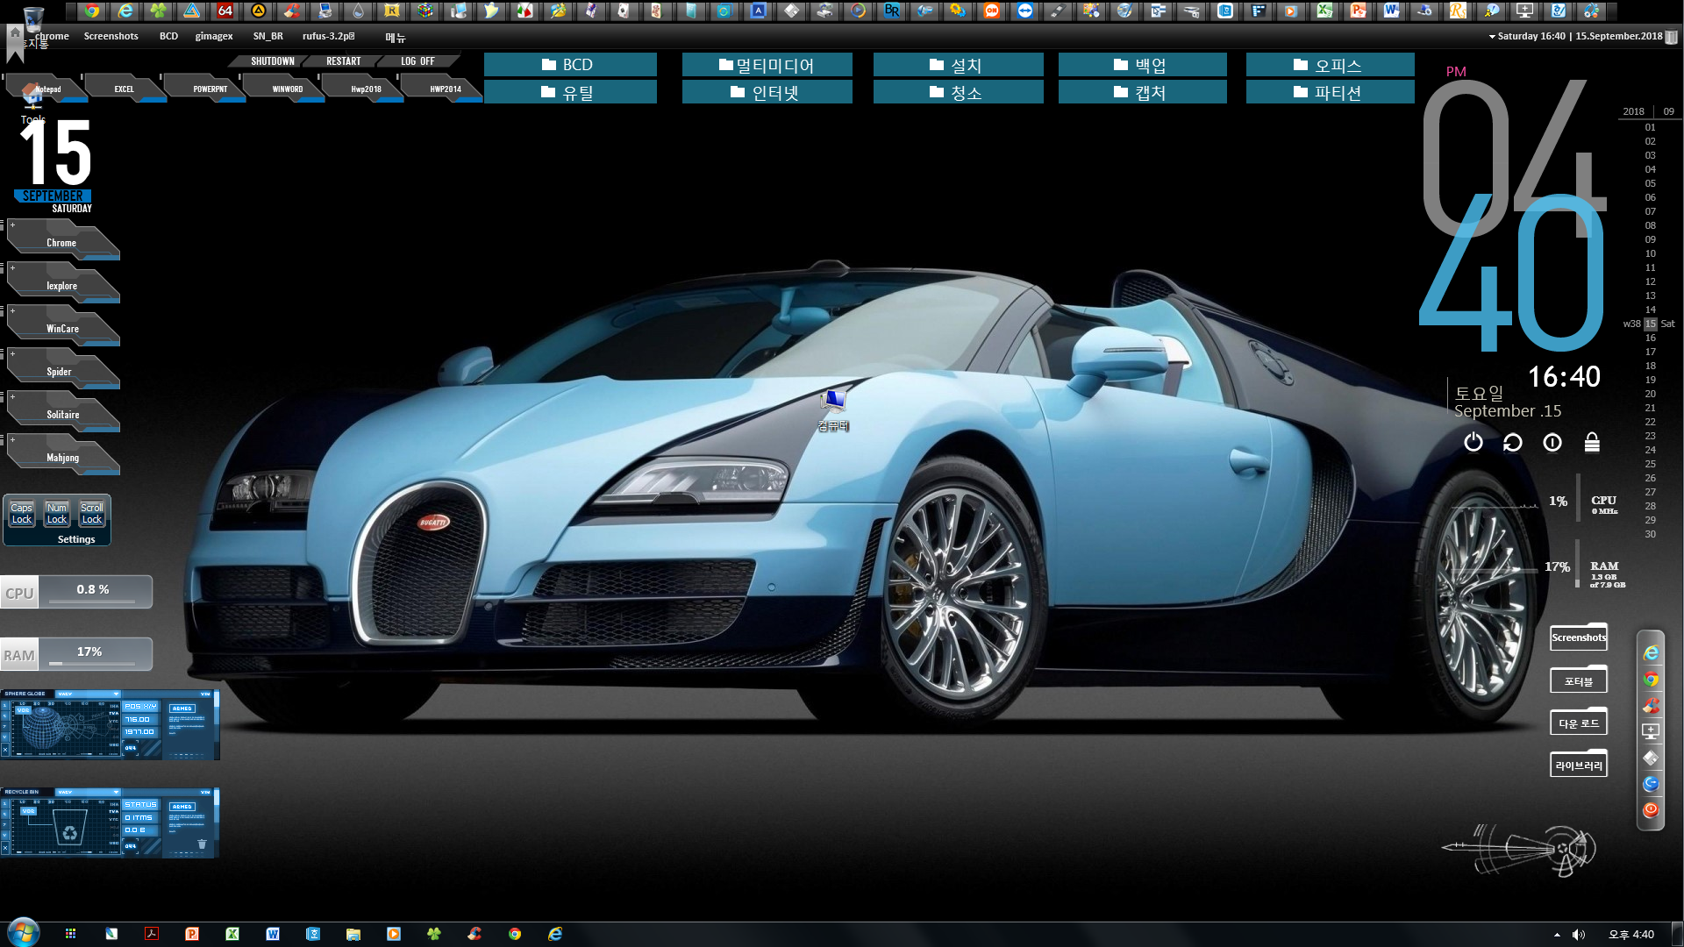Click the red 64 icon in the top bar
1684x947 pixels.
pyautogui.click(x=225, y=11)
